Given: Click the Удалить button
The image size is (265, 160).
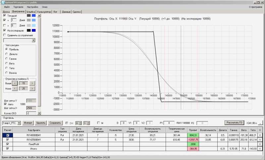Looking at the screenshot, I should [x=41, y=123].
